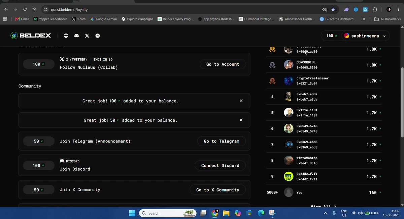
Task: Click Go to Account button
Action: pyautogui.click(x=223, y=64)
